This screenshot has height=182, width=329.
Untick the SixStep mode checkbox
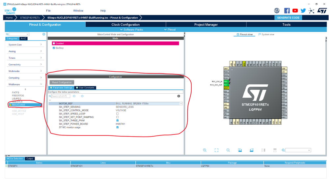[54, 48]
